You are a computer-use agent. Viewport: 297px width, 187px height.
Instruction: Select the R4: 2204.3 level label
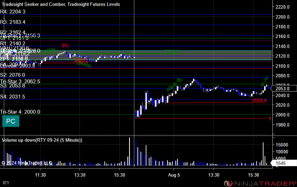(x=13, y=12)
